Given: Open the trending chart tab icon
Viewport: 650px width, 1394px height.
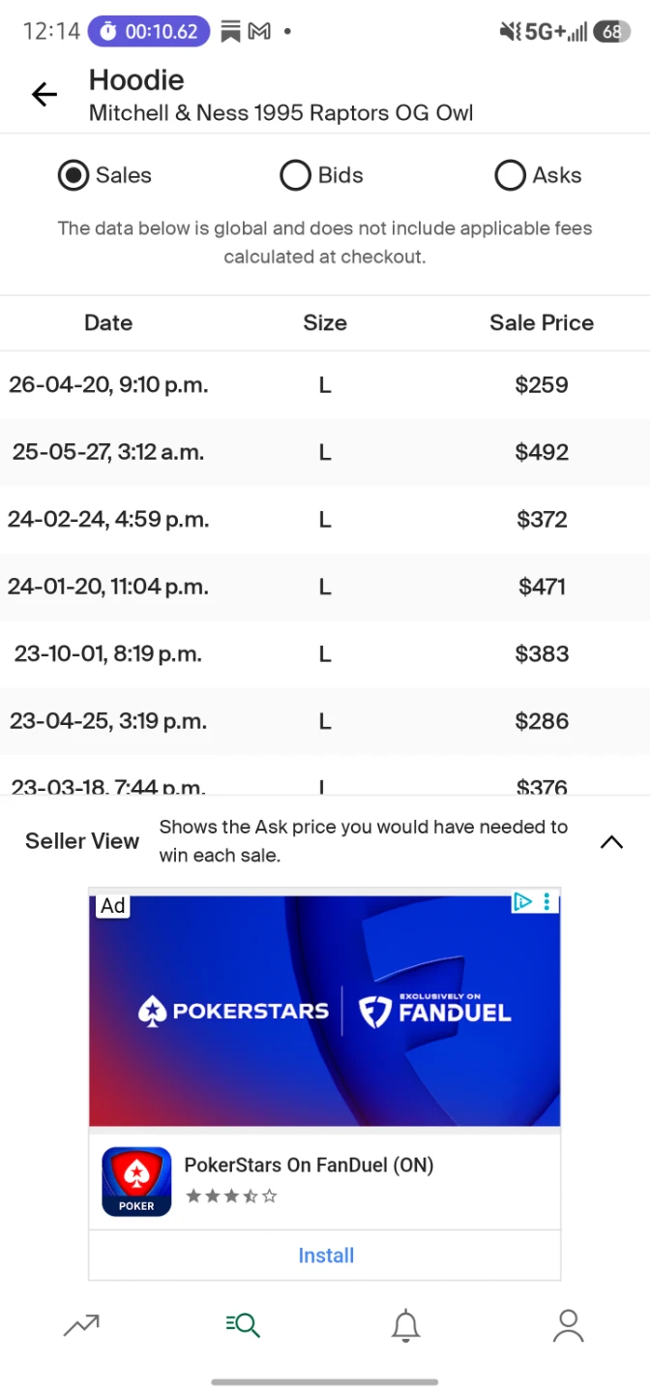Looking at the screenshot, I should point(81,1325).
